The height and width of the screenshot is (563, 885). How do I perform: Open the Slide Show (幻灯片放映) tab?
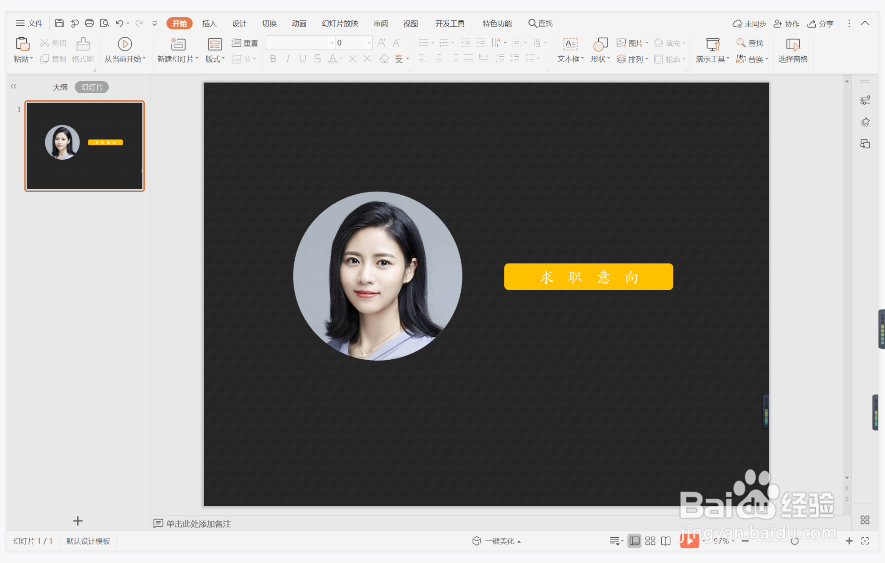(x=340, y=24)
